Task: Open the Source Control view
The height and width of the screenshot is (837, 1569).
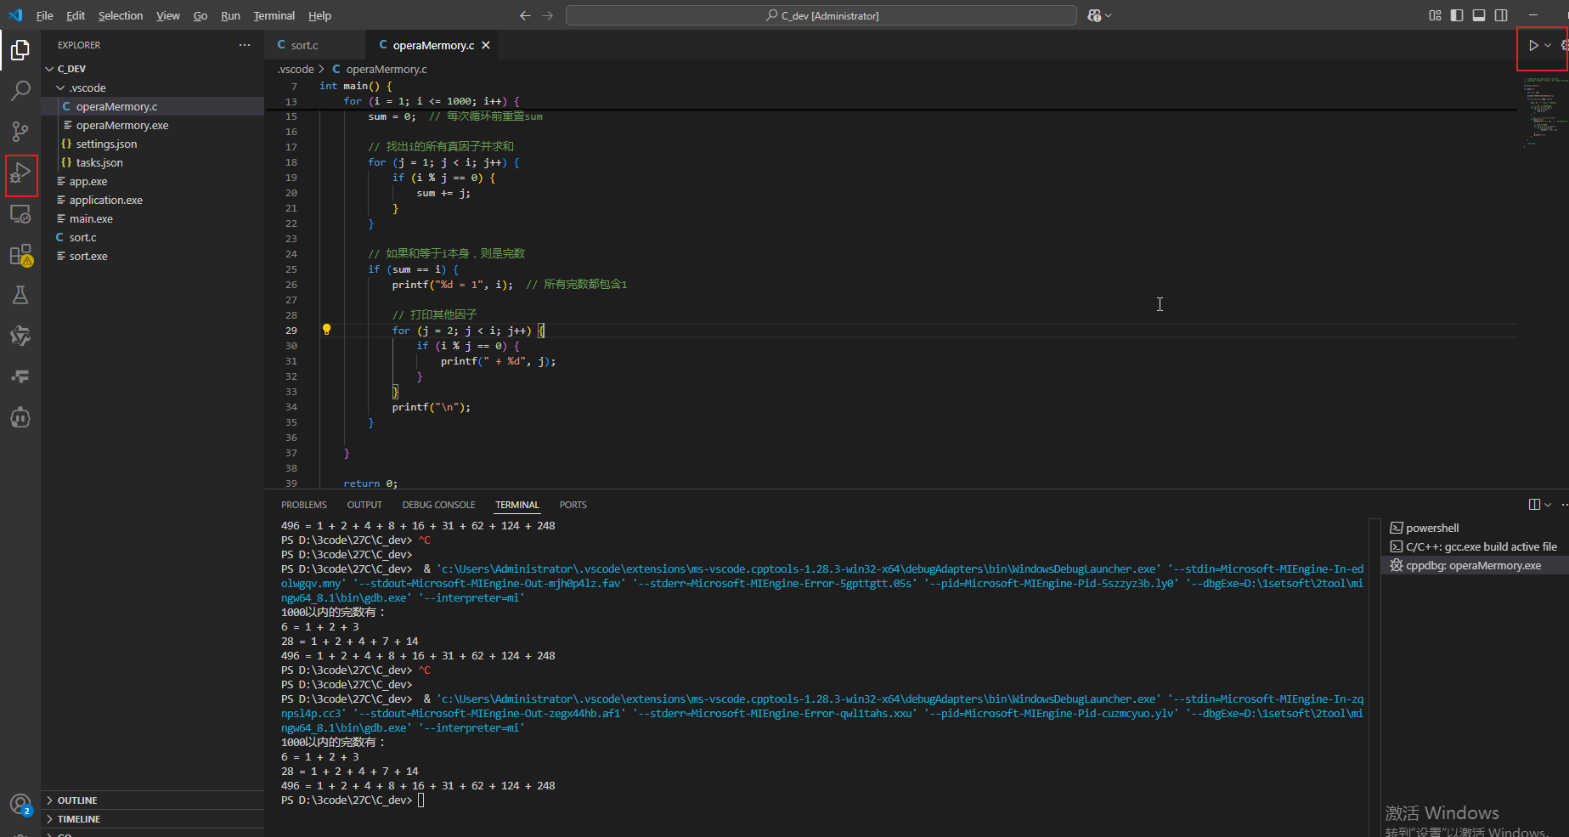Action: pyautogui.click(x=20, y=132)
